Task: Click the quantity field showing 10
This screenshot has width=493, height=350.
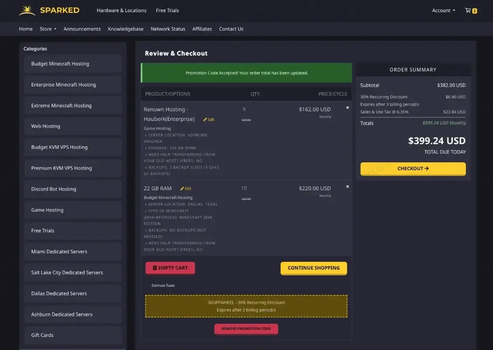Action: (x=244, y=188)
